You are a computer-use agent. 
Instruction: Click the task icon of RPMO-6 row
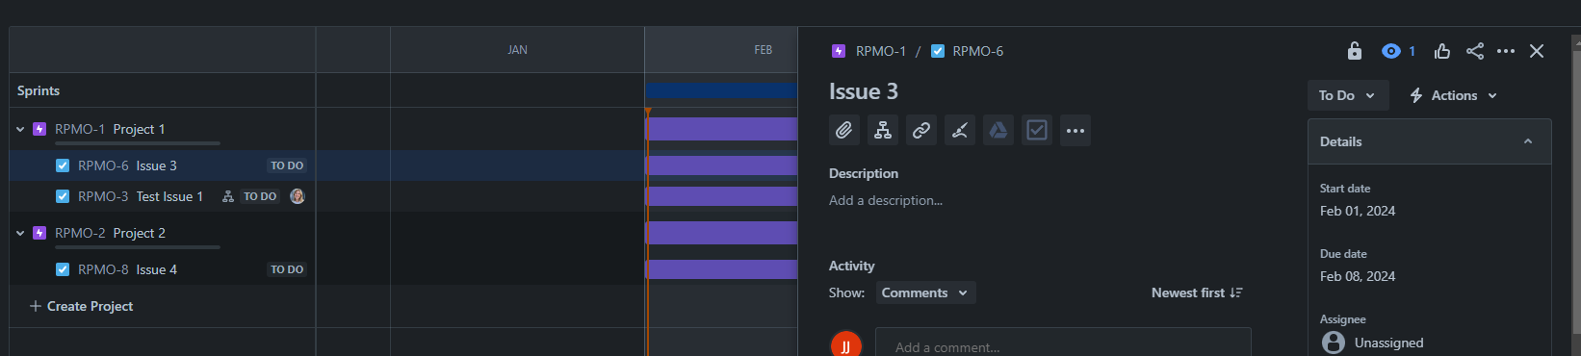tap(63, 165)
